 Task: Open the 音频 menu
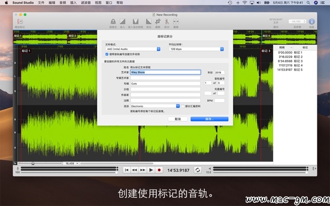pos(63,3)
